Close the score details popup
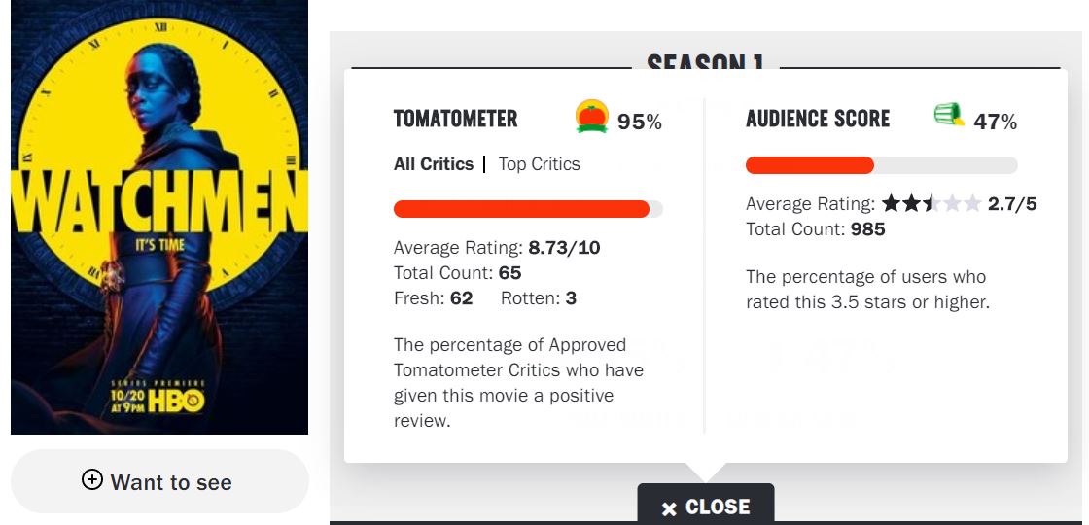 (x=706, y=507)
